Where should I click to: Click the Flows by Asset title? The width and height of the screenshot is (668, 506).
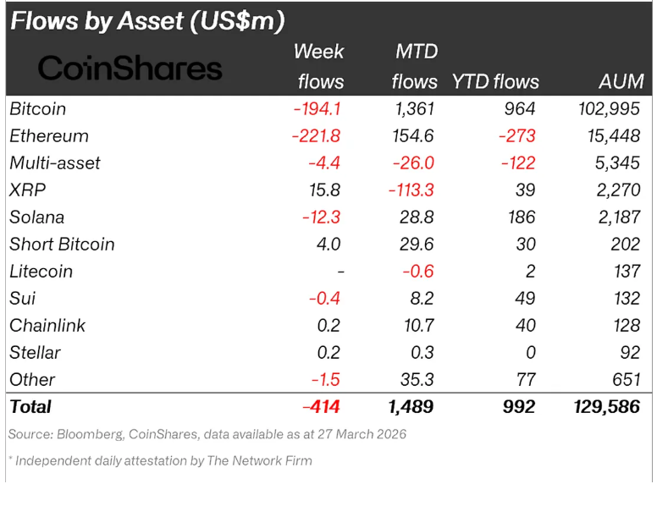(147, 20)
